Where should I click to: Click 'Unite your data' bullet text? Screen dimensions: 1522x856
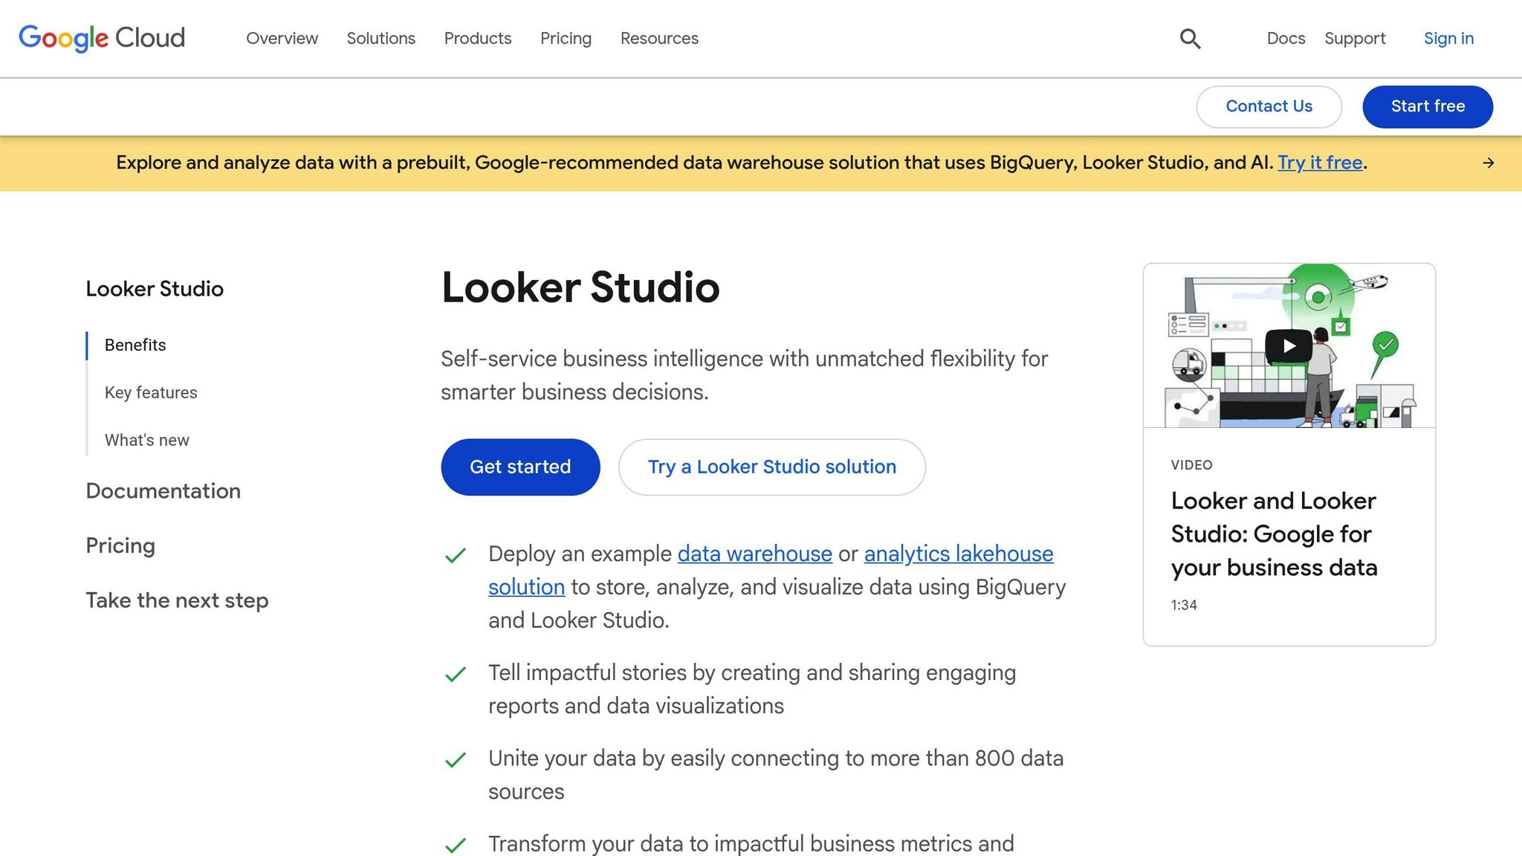pos(776,775)
